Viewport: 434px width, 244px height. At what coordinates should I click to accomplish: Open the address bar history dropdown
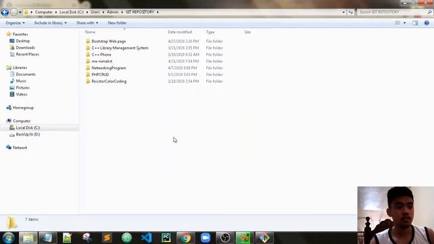point(344,12)
